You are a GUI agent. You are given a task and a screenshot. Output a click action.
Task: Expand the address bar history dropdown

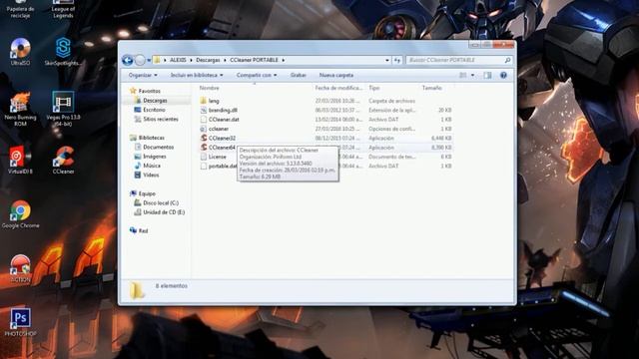(387, 60)
